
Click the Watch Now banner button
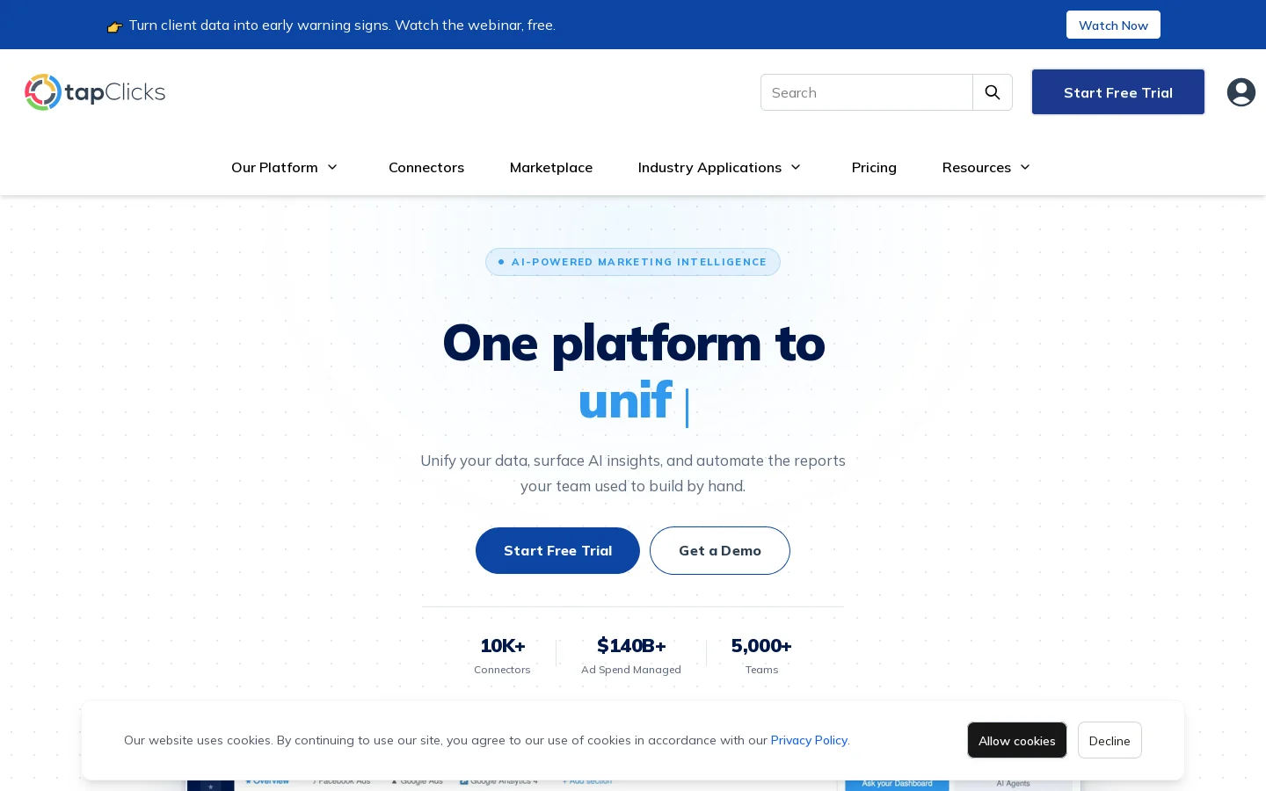[1113, 25]
